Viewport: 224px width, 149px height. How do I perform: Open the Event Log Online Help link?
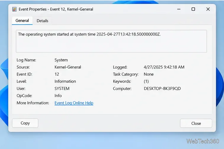pyautogui.click(x=74, y=103)
